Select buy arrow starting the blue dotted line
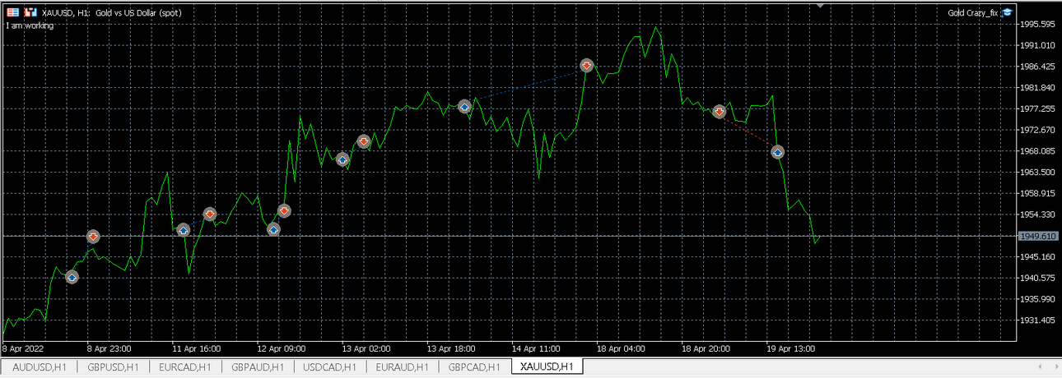Screen dimensions: 1062x378 click(x=464, y=106)
